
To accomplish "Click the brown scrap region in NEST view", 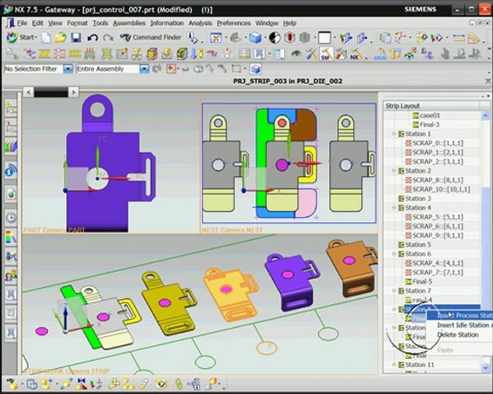I will click(x=305, y=127).
